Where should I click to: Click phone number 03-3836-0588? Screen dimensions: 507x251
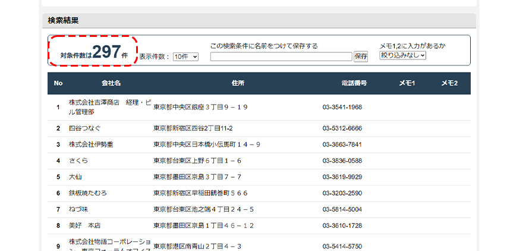(342, 161)
